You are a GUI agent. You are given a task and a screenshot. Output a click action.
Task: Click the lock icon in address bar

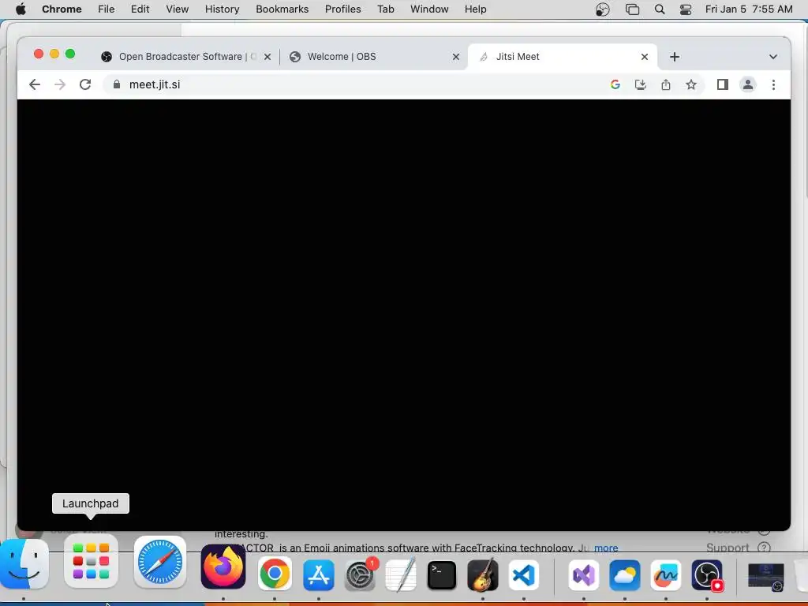coord(117,84)
